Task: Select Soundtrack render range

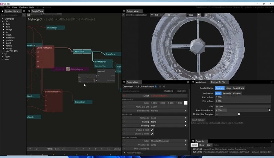Action: [238, 88]
